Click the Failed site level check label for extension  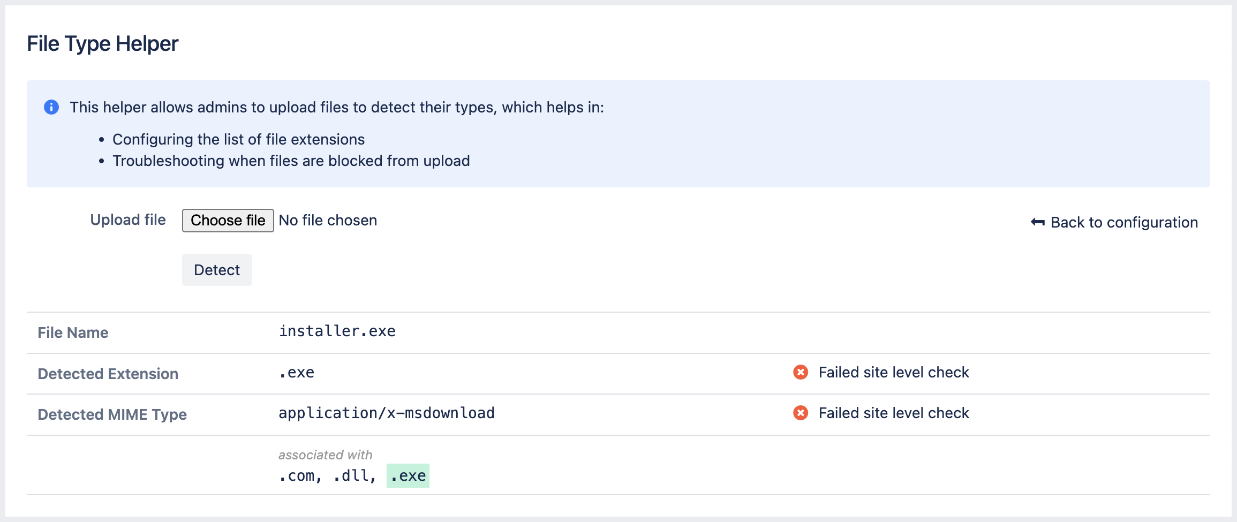tap(893, 372)
